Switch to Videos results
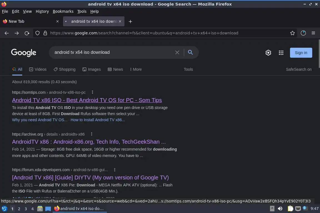 [x=38, y=69]
